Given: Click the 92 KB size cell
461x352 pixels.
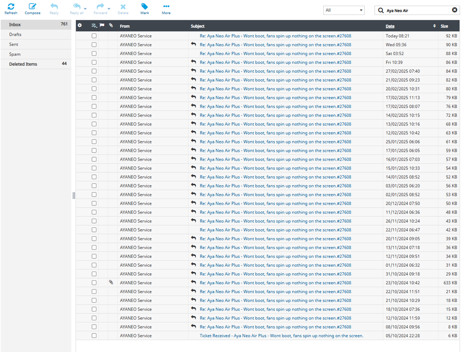Looking at the screenshot, I should point(451,36).
